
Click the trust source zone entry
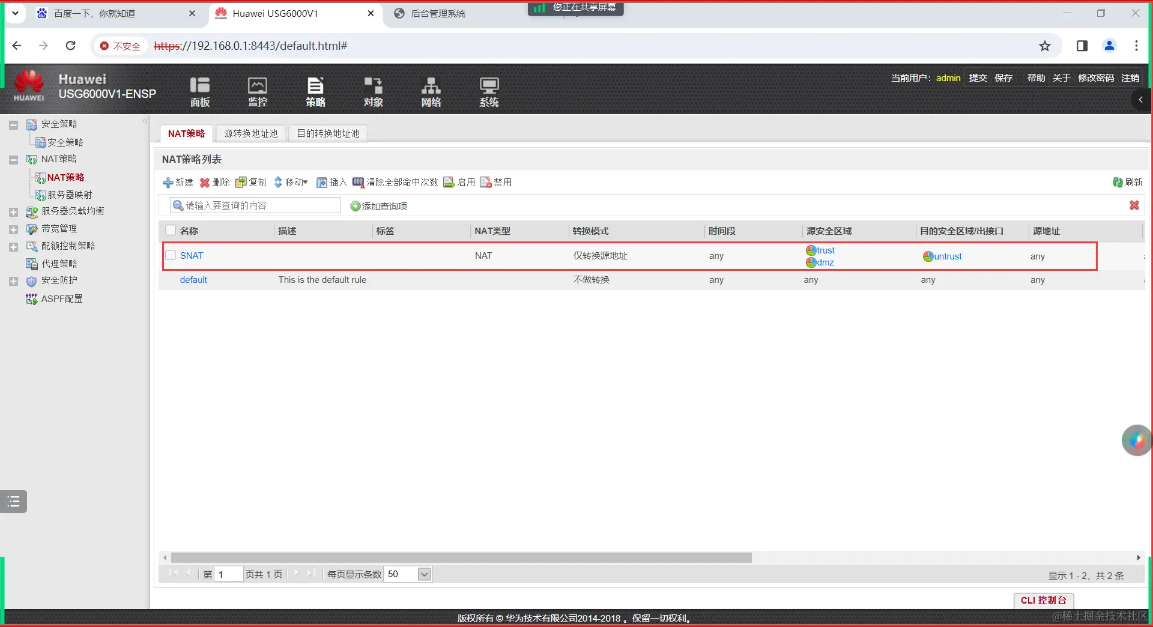pyautogui.click(x=820, y=250)
